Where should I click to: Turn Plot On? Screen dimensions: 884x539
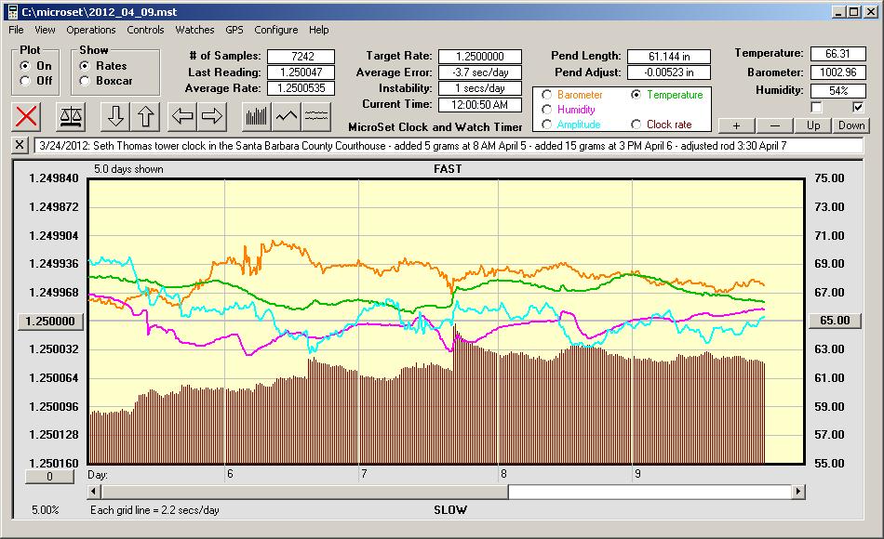coord(25,66)
